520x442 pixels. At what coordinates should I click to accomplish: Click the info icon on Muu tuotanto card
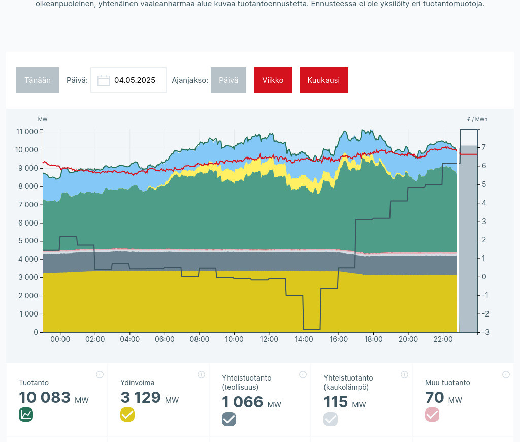coord(506,375)
